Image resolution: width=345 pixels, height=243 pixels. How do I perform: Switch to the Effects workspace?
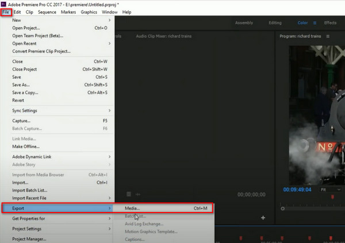[330, 23]
